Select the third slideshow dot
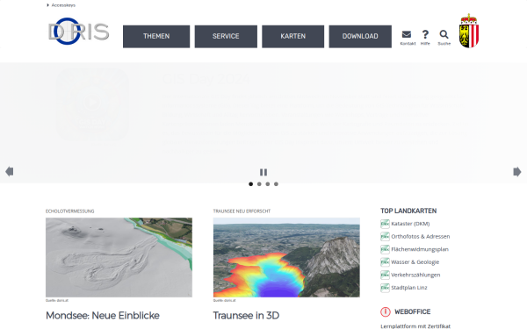Screen dimensions: 527x329 coord(268,184)
